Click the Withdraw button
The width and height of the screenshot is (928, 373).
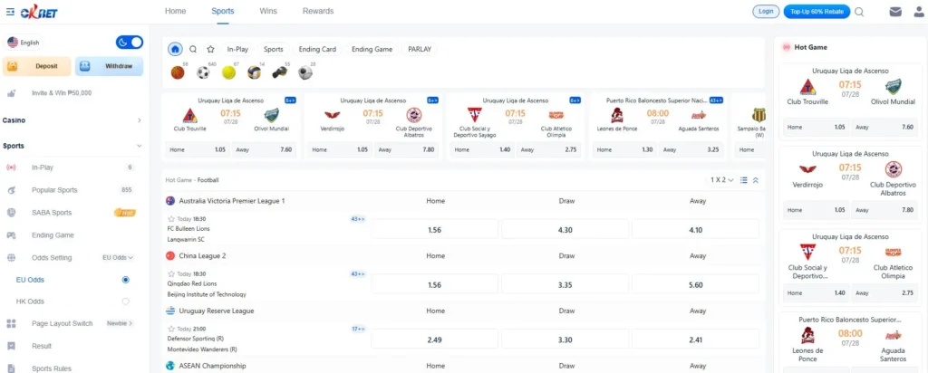point(109,66)
